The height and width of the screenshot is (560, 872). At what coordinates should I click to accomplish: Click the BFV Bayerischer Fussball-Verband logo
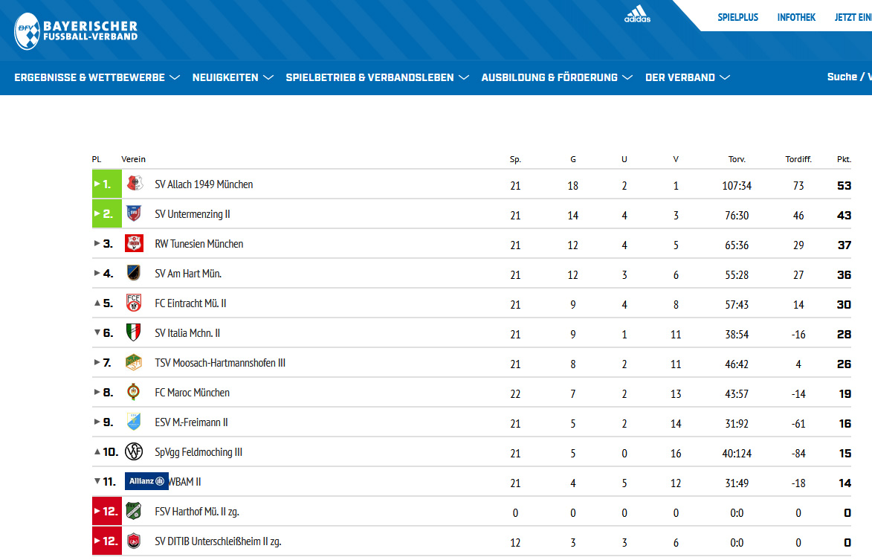point(76,31)
